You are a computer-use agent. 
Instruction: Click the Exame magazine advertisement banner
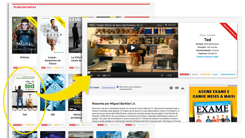[213, 104]
